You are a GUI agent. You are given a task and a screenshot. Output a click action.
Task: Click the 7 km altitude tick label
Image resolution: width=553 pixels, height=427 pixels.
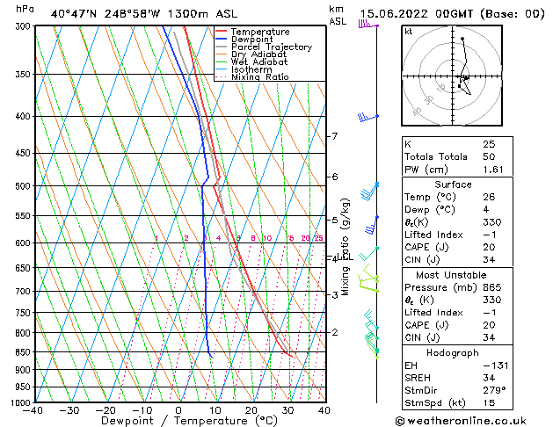point(335,136)
